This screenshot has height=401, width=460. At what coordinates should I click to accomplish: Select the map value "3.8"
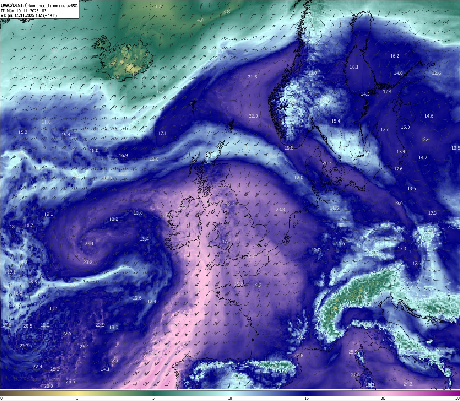point(226,12)
